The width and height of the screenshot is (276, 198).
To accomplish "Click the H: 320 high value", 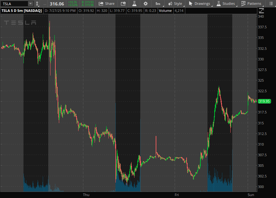I will pos(102,11).
